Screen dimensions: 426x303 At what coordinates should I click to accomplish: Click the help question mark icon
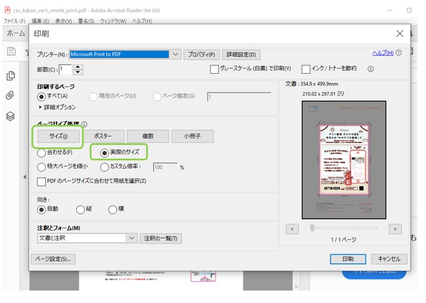(x=399, y=53)
